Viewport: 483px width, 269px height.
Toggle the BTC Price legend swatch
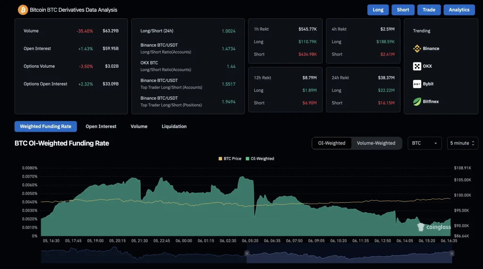click(220, 159)
